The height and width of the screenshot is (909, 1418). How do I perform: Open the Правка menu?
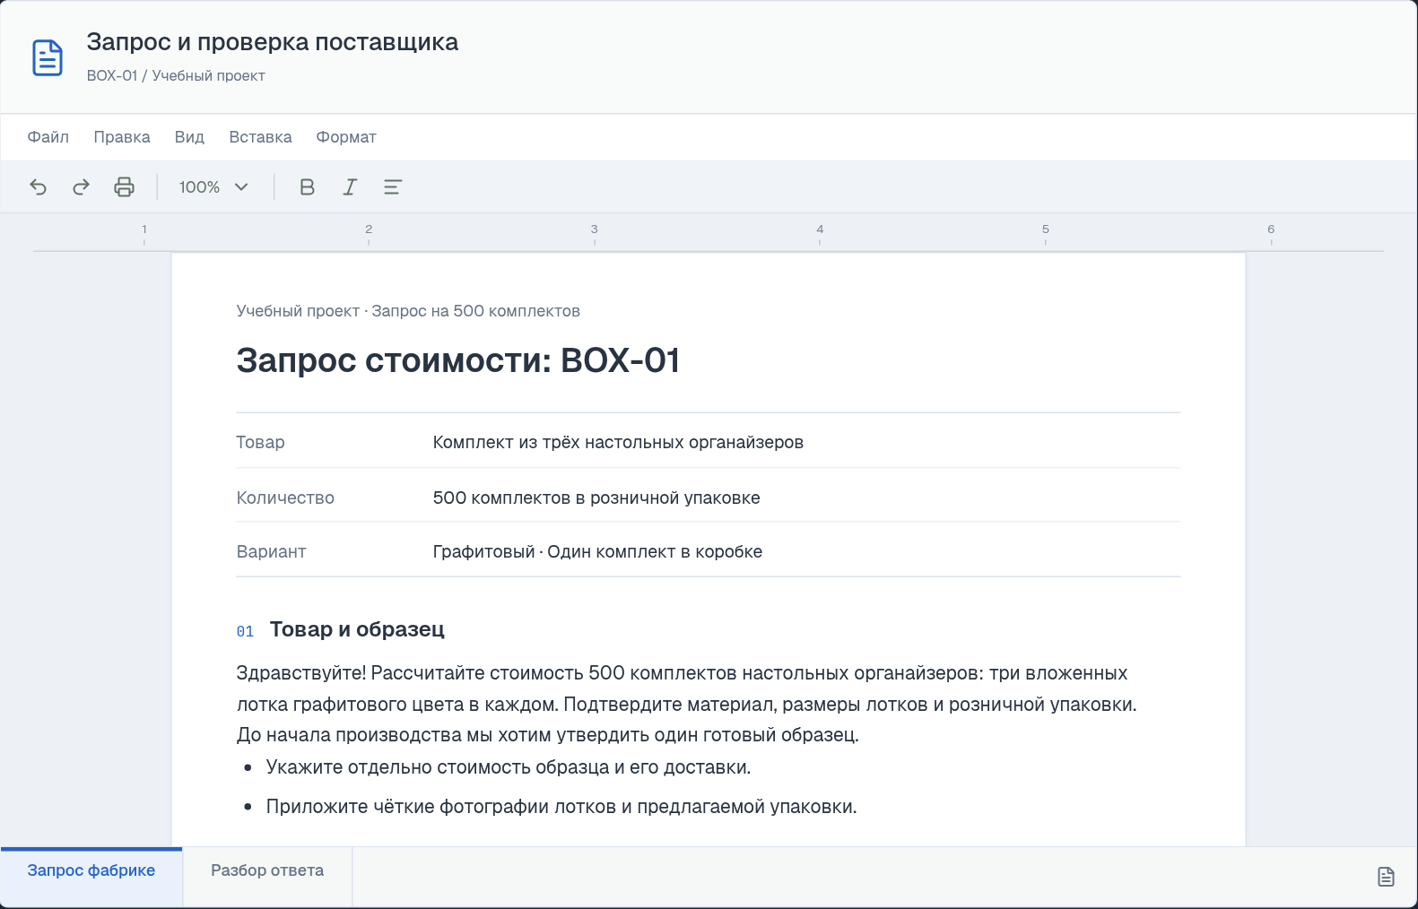click(x=122, y=137)
